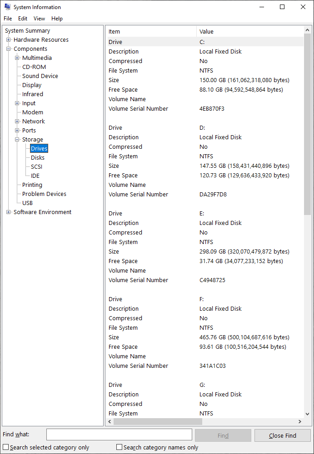This screenshot has width=314, height=454.
Task: Click the System Information title bar icon
Action: click(x=8, y=7)
